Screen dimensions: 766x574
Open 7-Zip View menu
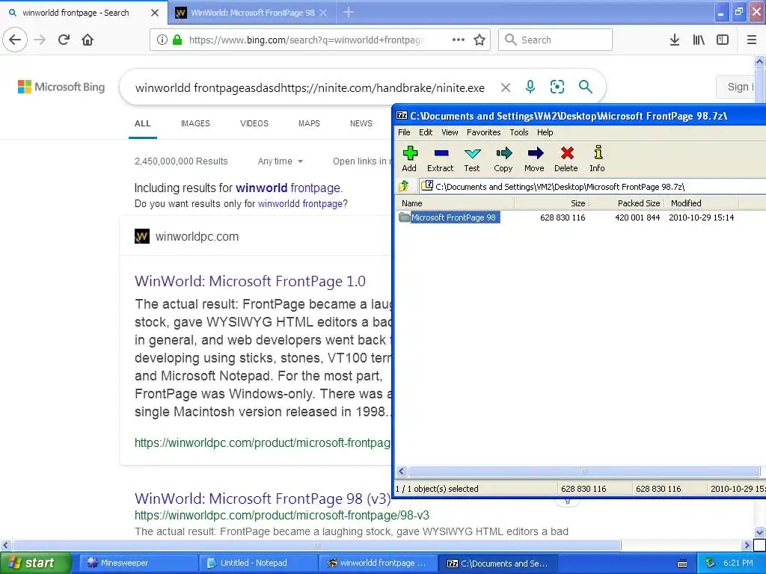[x=450, y=132]
